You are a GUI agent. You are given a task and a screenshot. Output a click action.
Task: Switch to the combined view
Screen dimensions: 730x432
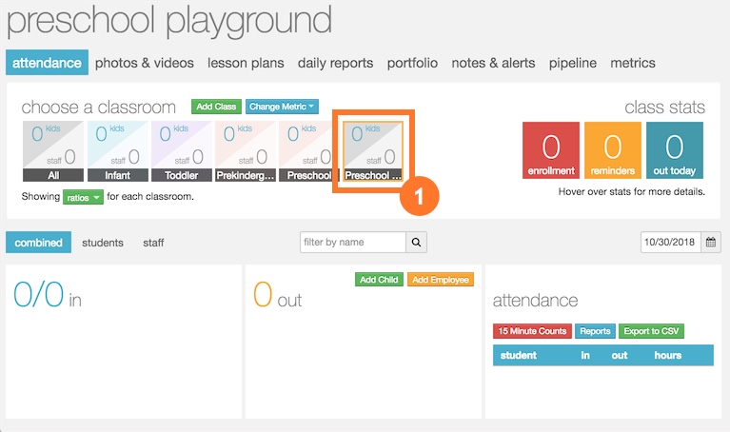(39, 243)
